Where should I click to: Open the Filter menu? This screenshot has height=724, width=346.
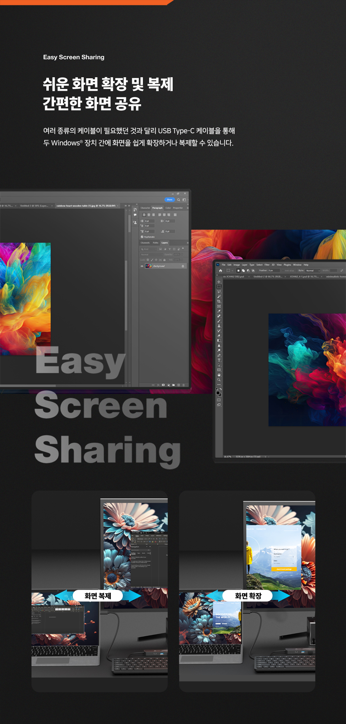pos(267,265)
